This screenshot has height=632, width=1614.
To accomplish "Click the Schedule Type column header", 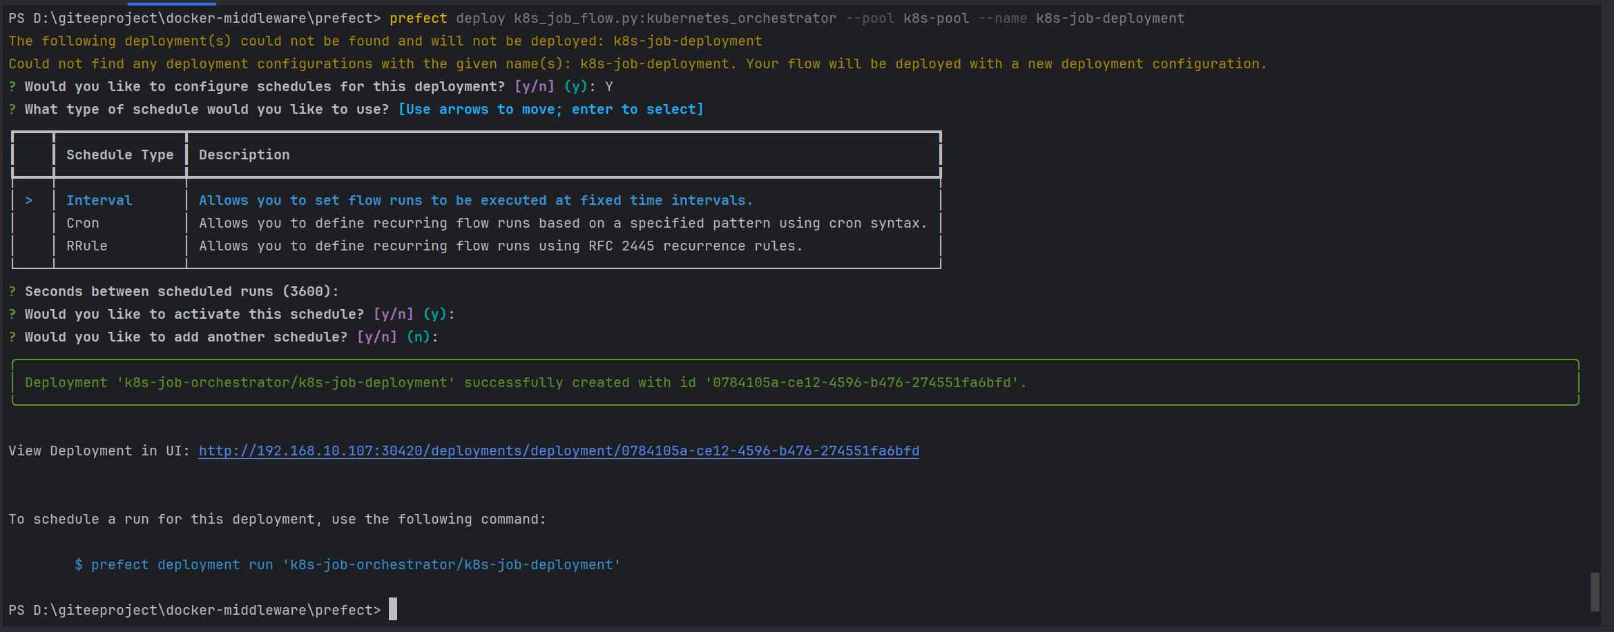I will coord(119,155).
